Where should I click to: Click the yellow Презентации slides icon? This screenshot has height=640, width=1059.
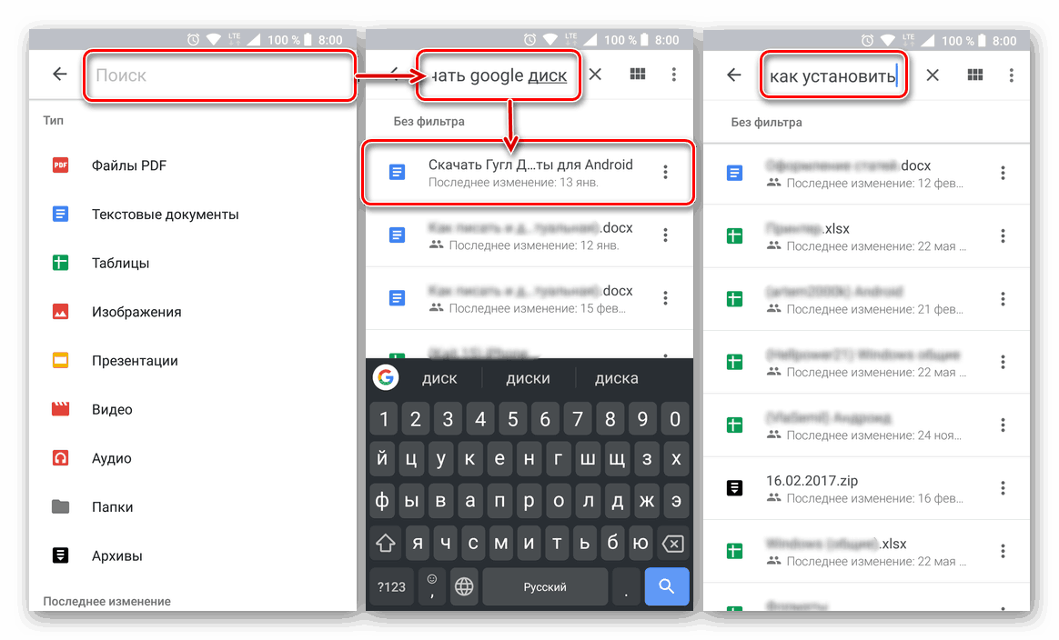click(60, 360)
